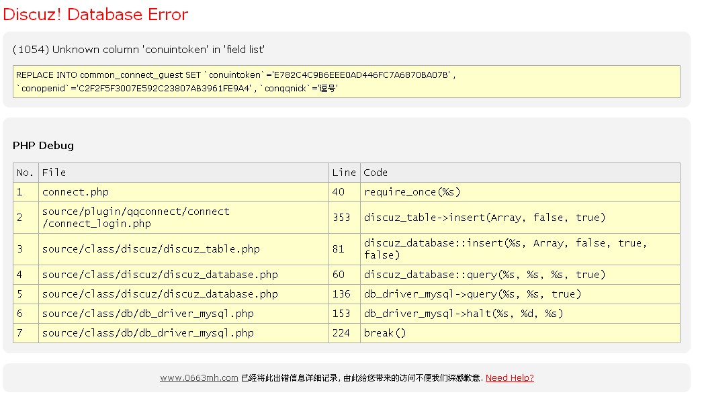The width and height of the screenshot is (702, 411).
Task: Click row number 1 cell
Action: click(x=26, y=192)
